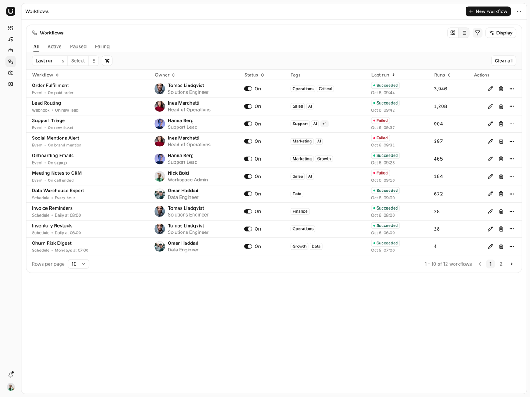Go to next page arrow
Screen dimensions: 530x397
pos(511,264)
